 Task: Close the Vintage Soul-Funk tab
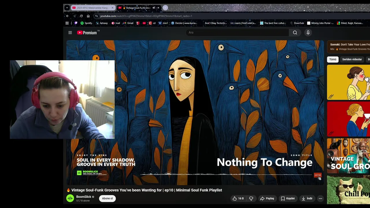(x=158, y=8)
